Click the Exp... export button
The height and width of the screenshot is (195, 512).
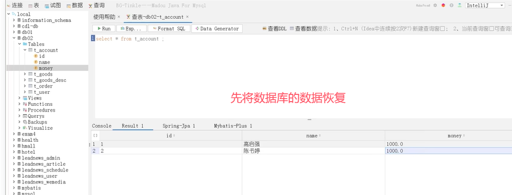click(x=131, y=29)
